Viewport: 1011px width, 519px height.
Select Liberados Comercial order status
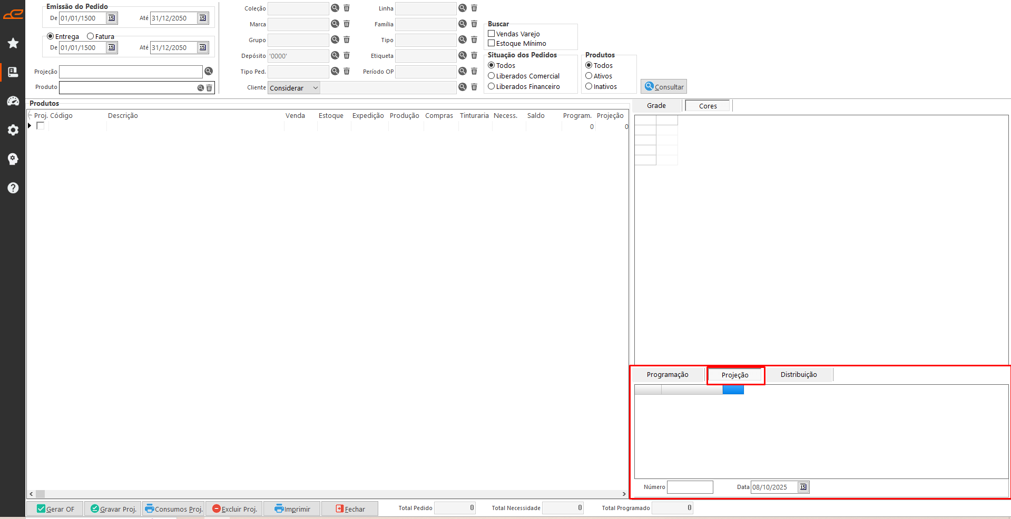coord(492,76)
